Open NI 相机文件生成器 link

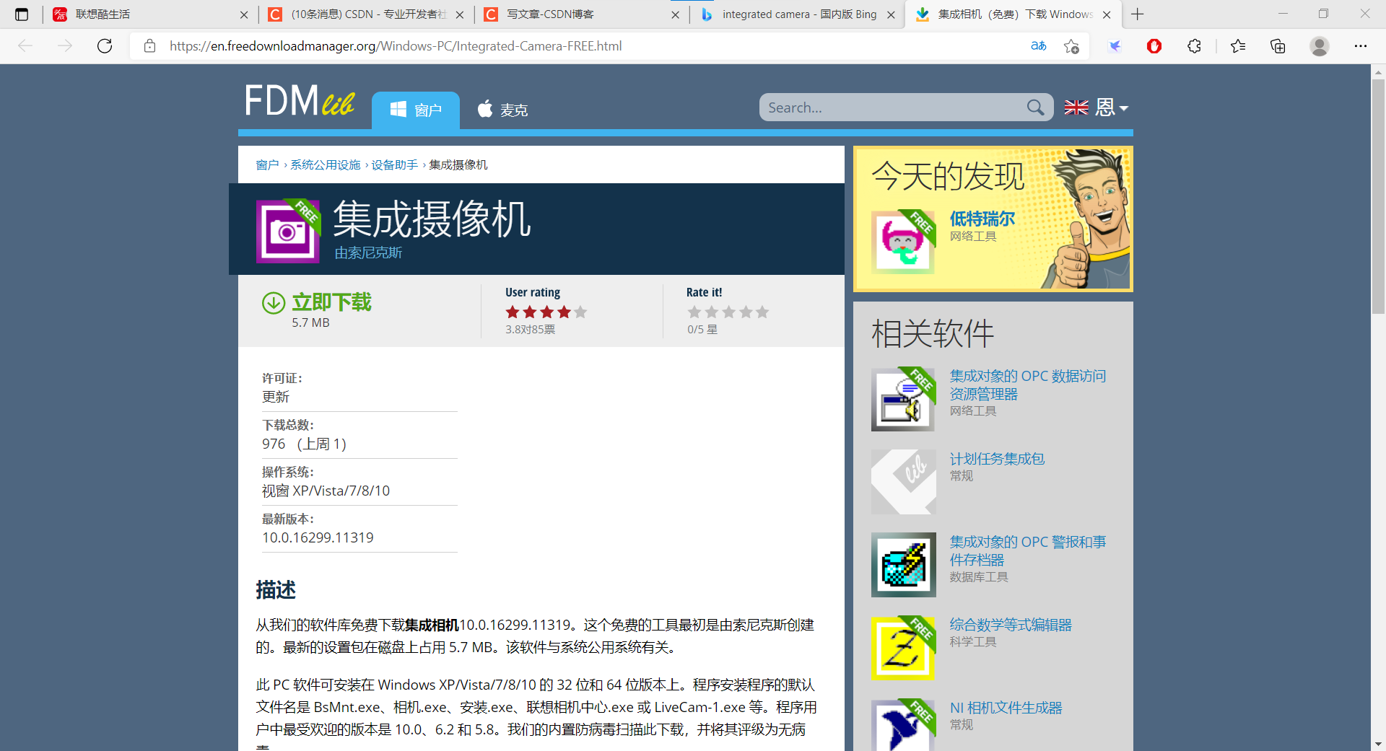click(1006, 708)
